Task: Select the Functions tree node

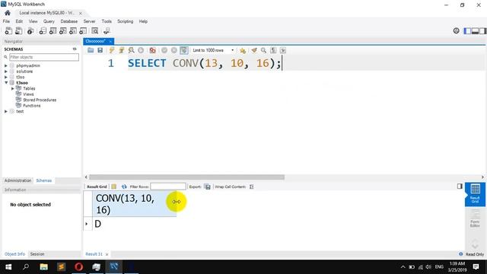Action: pos(31,106)
